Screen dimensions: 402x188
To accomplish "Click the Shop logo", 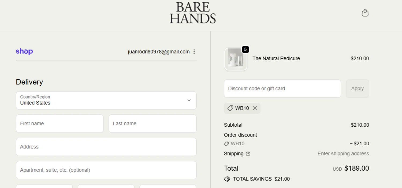I will 24,51.
